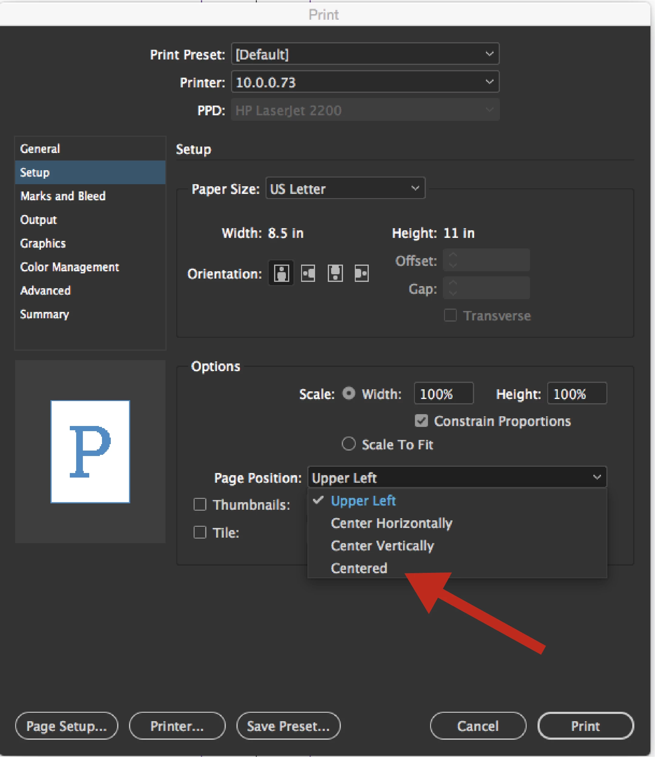Open the Print Preset dropdown
This screenshot has width=655, height=757.
(x=365, y=54)
